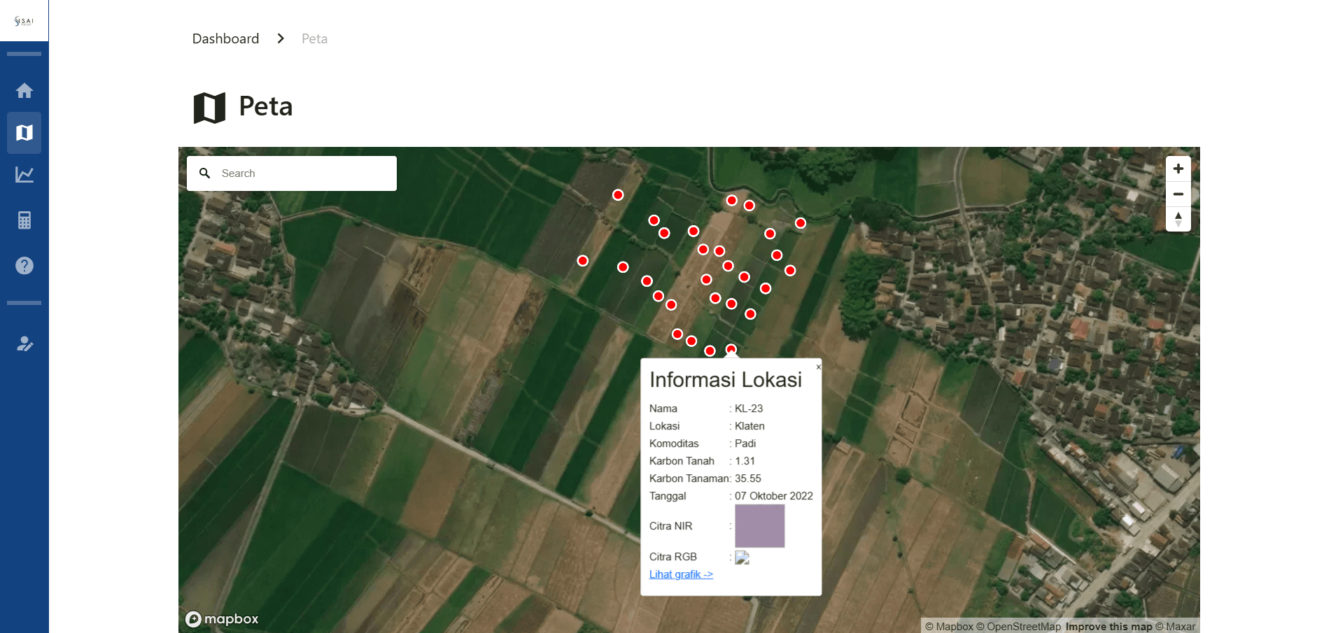Click the broken Citra RGB image
1324x633 pixels.
742,557
